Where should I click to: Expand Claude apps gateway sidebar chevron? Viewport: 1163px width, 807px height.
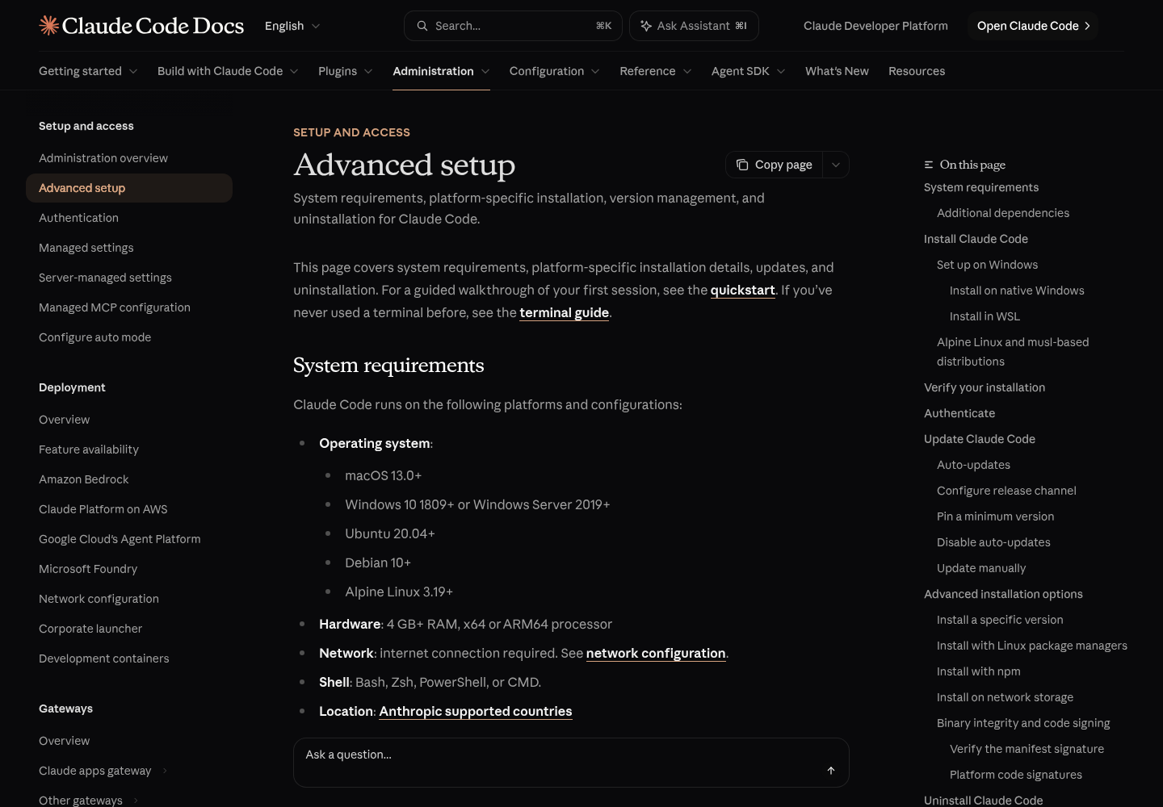[165, 771]
